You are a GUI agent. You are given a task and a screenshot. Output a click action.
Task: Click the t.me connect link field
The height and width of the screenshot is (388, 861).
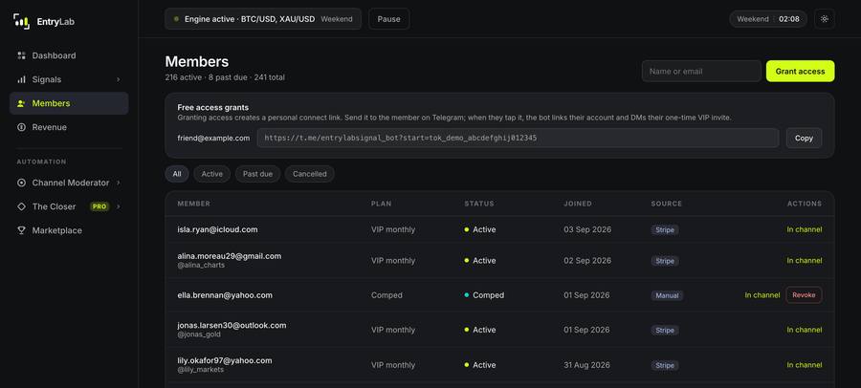click(518, 139)
